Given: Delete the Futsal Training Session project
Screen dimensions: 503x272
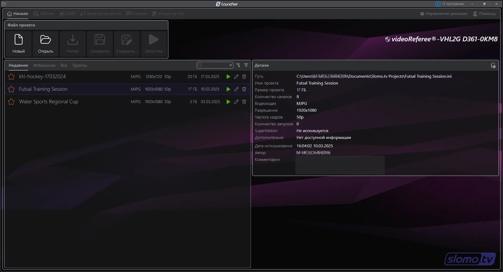Looking at the screenshot, I should click(x=244, y=89).
